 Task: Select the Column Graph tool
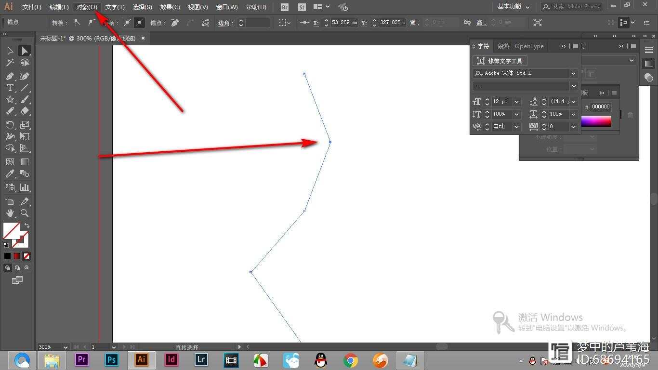click(25, 187)
